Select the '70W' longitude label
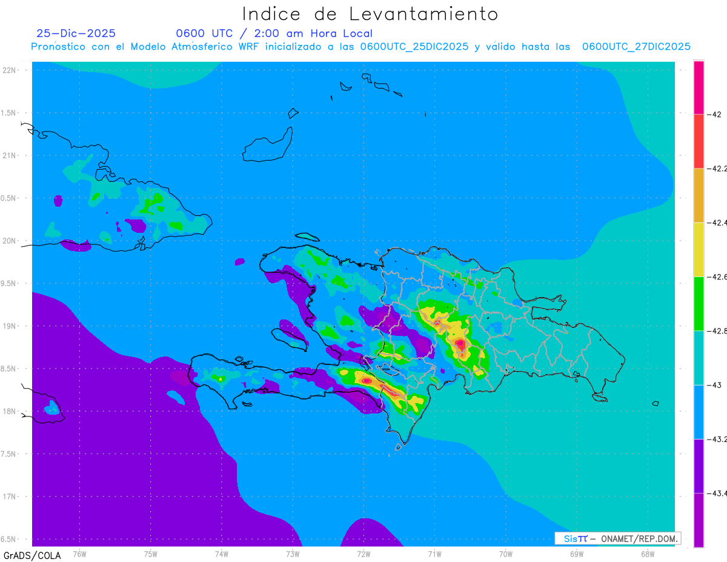This screenshot has width=727, height=562. click(506, 554)
